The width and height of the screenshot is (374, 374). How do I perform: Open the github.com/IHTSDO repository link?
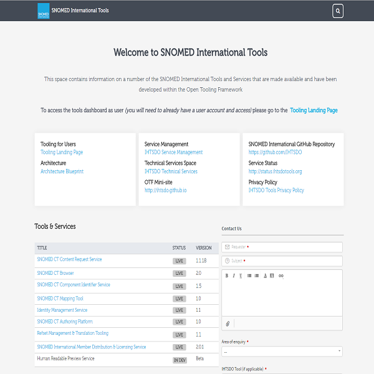pyautogui.click(x=275, y=152)
